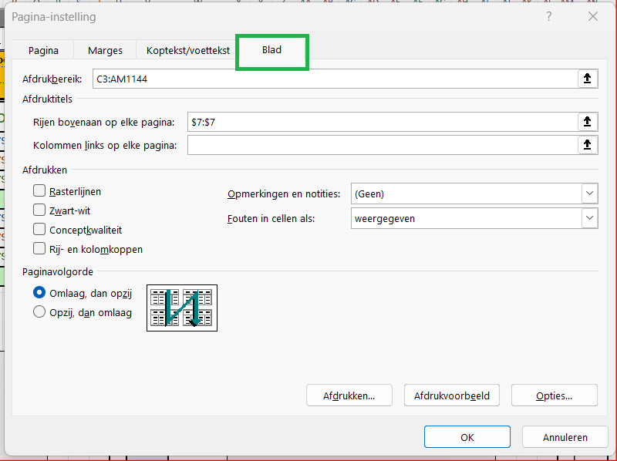Image resolution: width=617 pixels, height=461 pixels.
Task: Click the page order preview diagram
Action: pyautogui.click(x=182, y=308)
